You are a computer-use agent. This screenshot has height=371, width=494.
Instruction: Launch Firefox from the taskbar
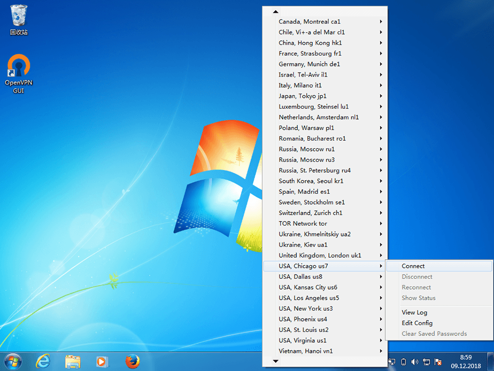[133, 362]
